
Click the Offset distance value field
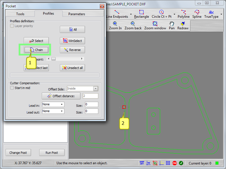(x=90, y=96)
